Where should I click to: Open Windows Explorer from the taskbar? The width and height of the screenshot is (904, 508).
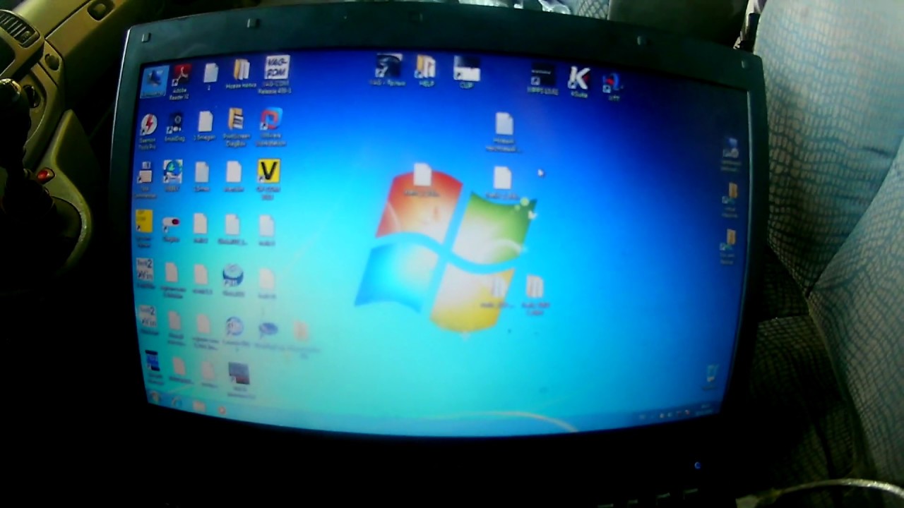coord(199,406)
